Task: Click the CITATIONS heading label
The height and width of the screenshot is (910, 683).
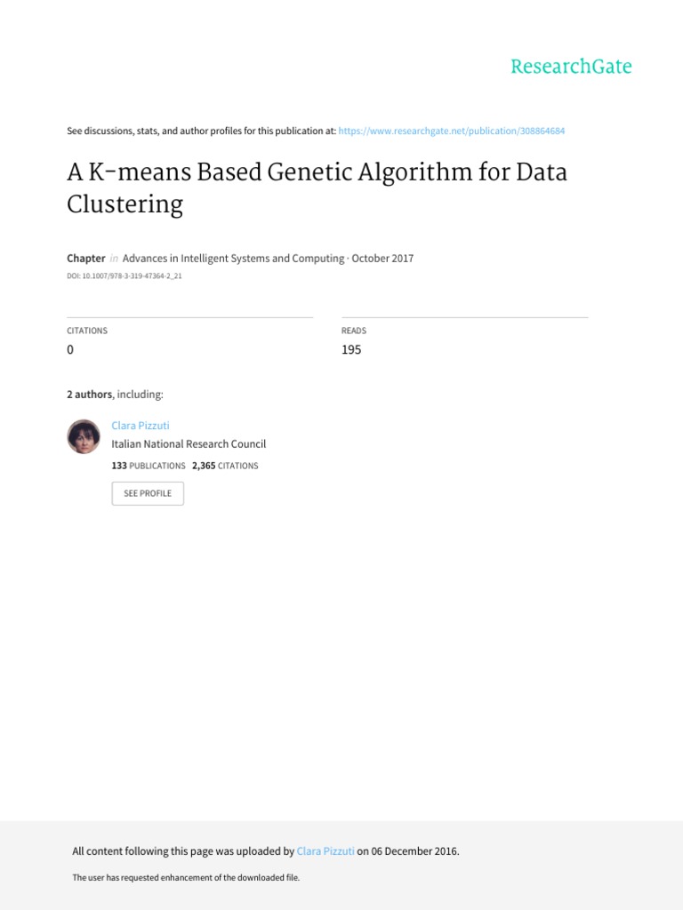Action: point(87,331)
